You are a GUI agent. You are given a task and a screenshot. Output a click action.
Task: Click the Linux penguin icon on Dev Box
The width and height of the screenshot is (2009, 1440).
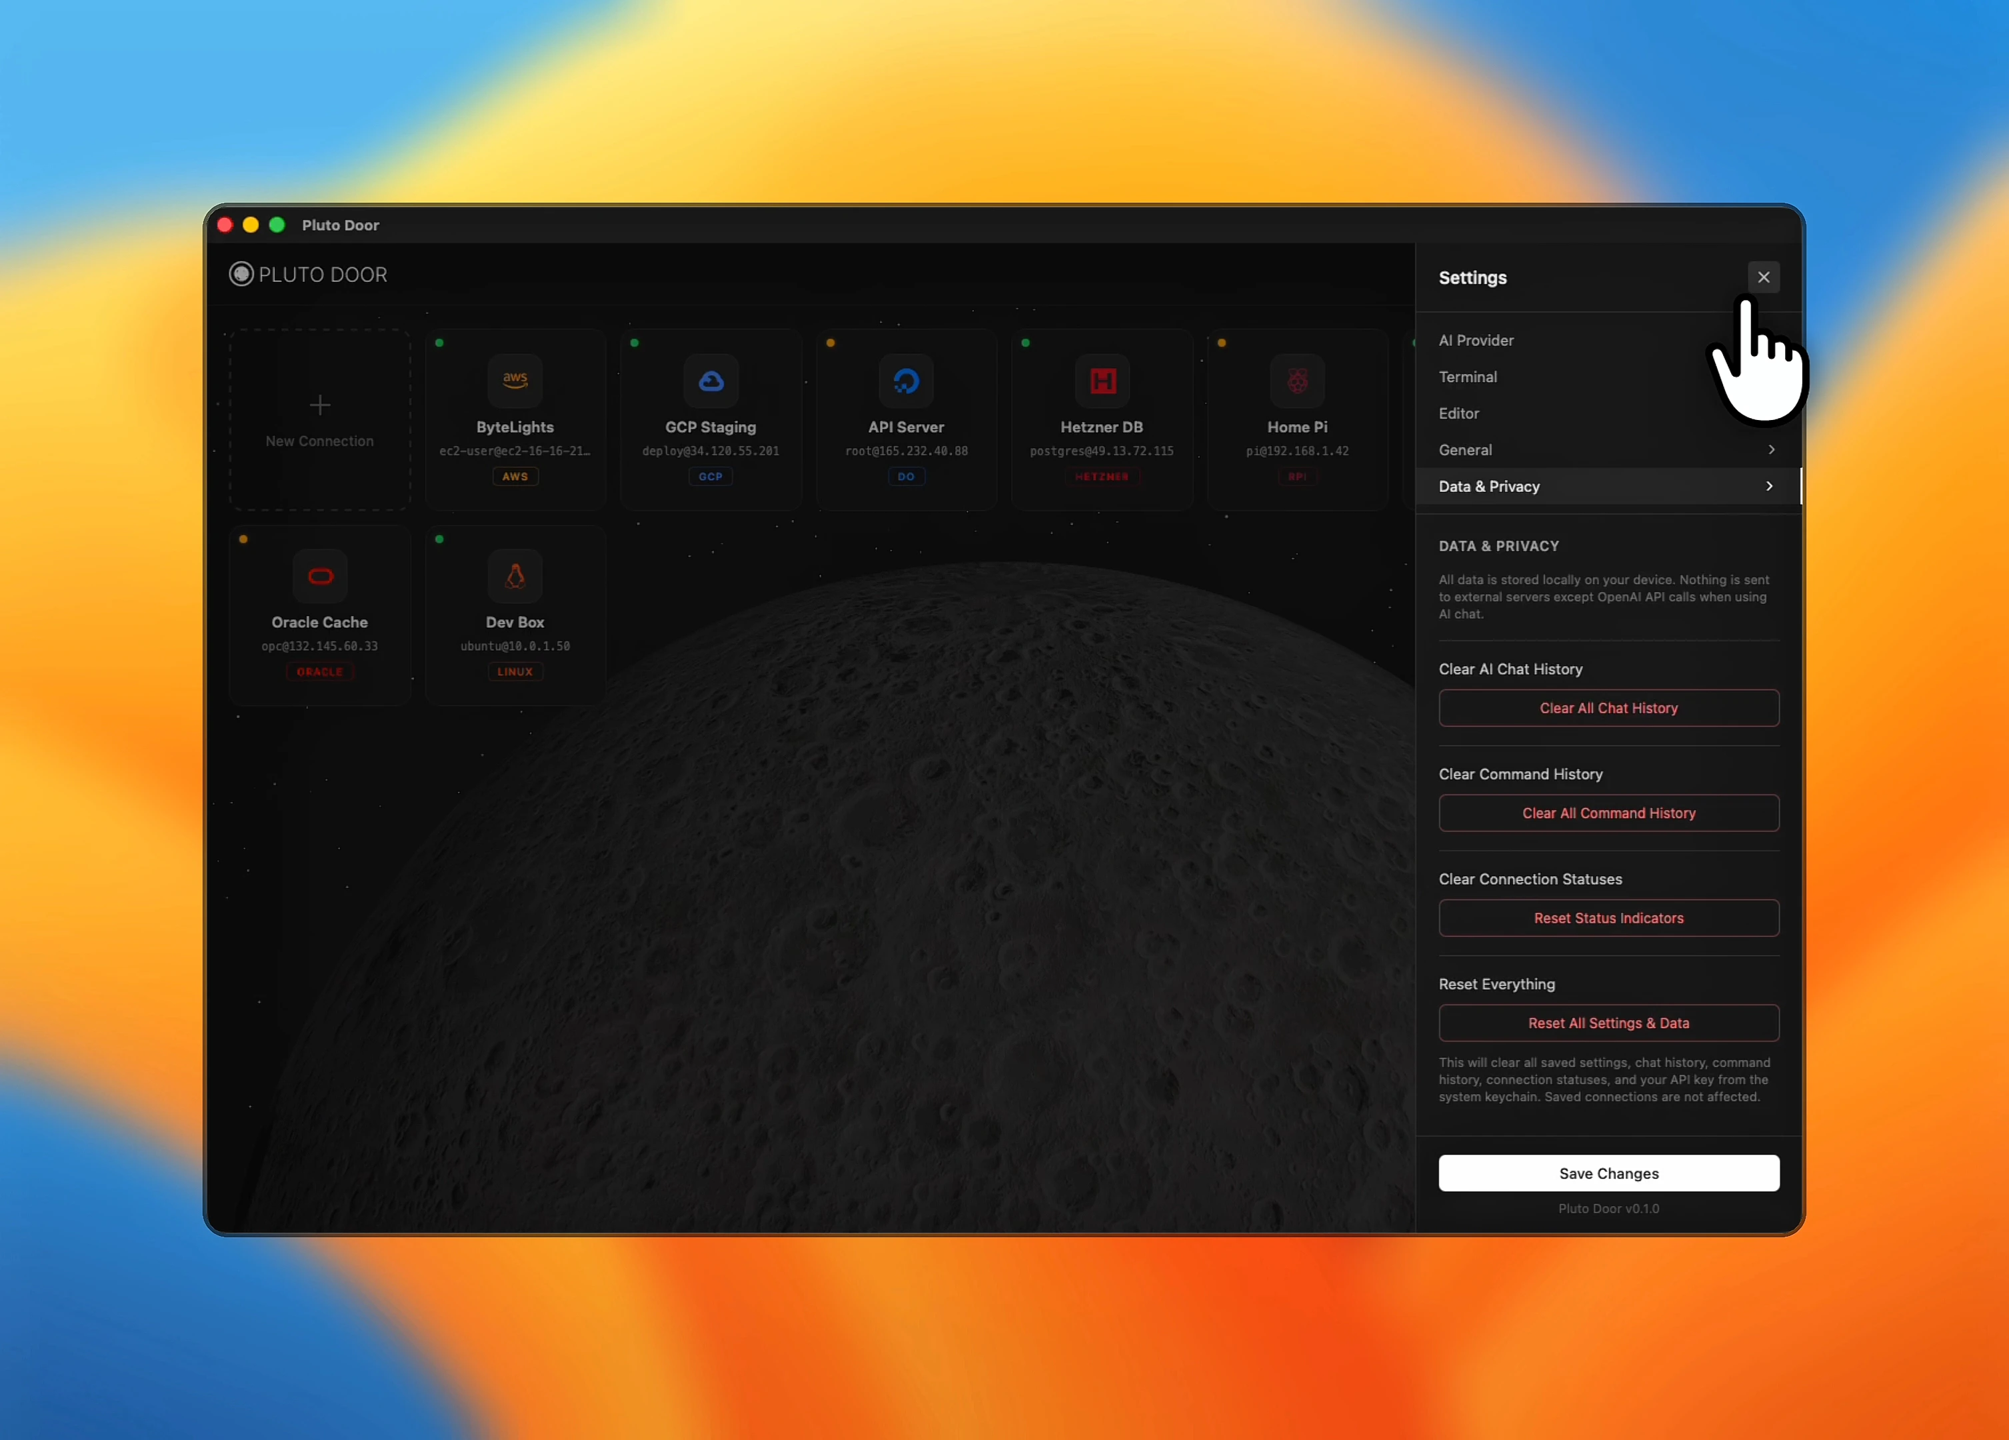click(515, 577)
